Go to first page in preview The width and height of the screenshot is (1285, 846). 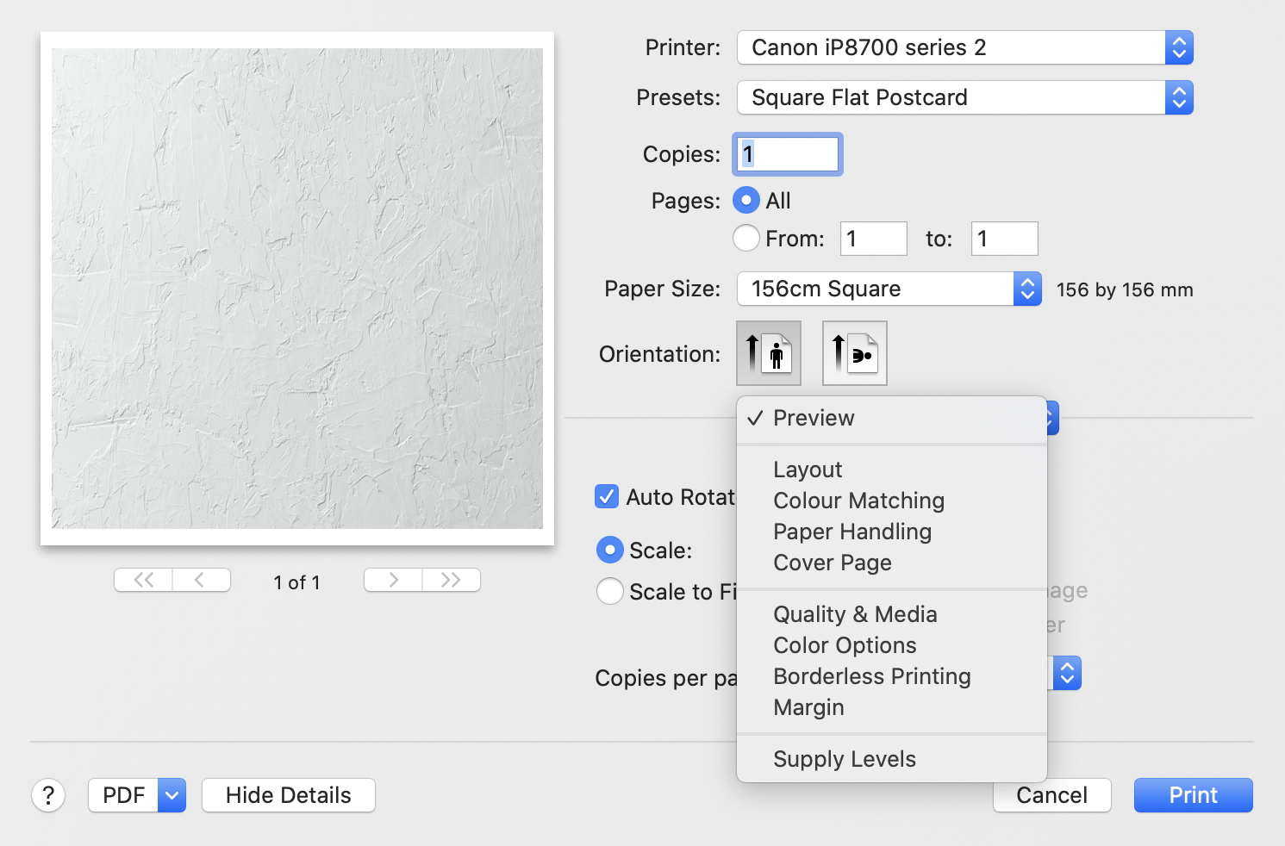click(143, 580)
